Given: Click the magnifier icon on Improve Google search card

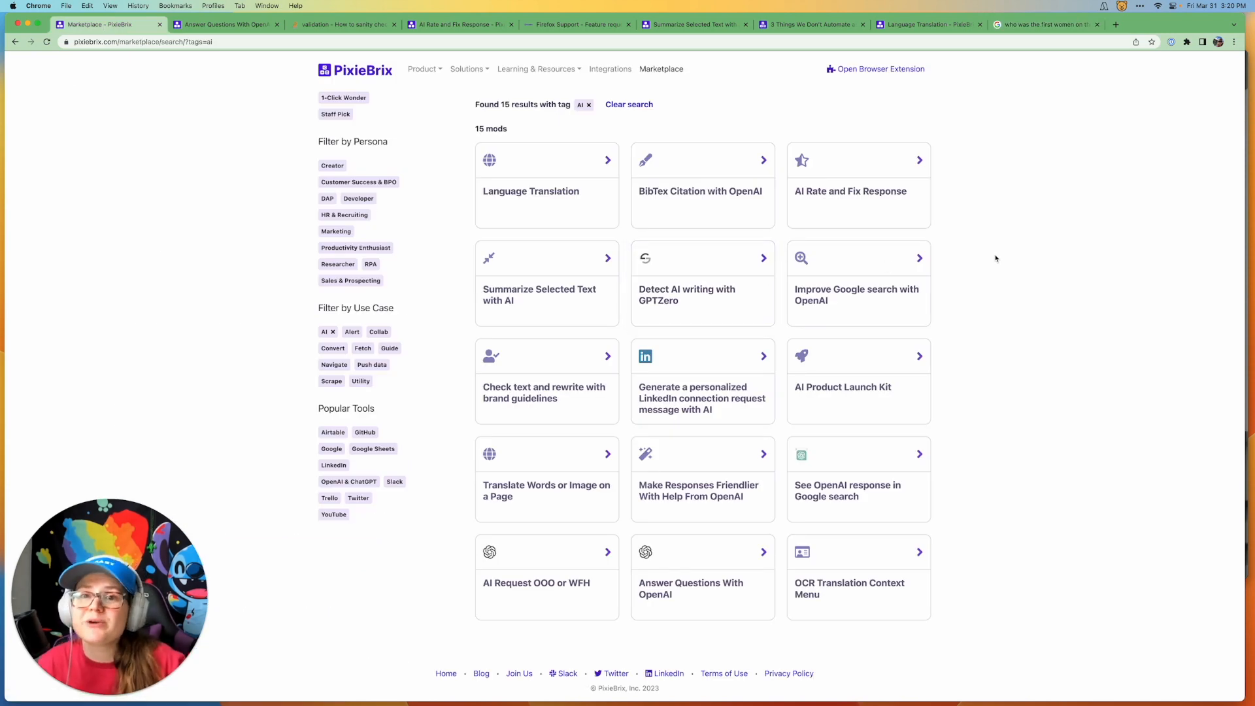Looking at the screenshot, I should 801,258.
